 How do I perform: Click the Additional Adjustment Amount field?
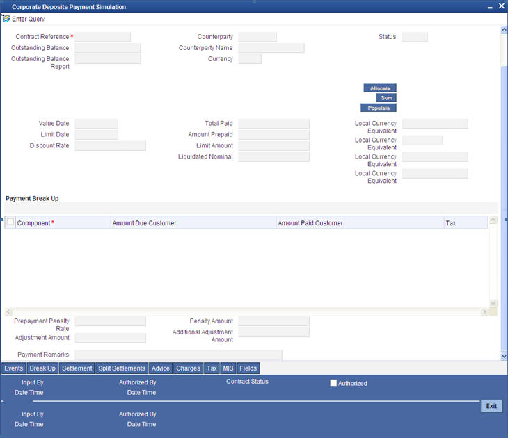pos(274,332)
